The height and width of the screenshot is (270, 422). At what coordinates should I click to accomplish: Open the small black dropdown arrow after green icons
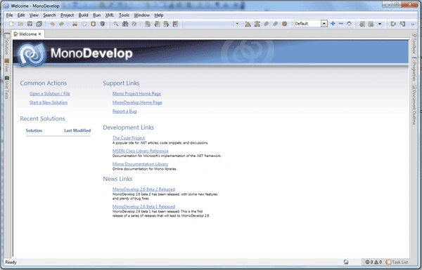380,24
